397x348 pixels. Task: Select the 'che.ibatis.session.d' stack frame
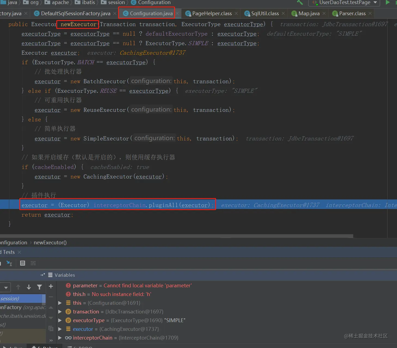(23, 316)
